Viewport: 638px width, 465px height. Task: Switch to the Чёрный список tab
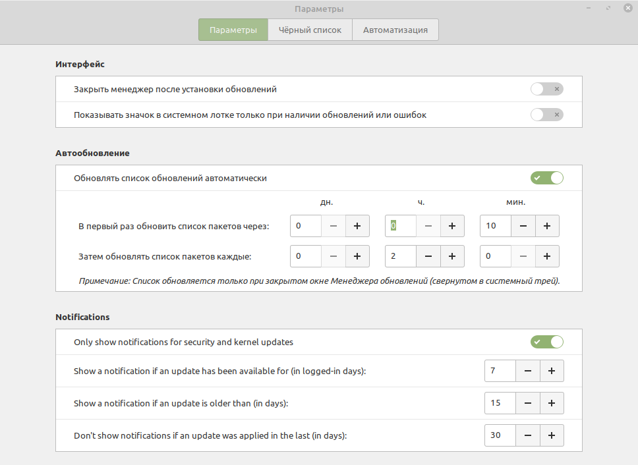(x=310, y=30)
